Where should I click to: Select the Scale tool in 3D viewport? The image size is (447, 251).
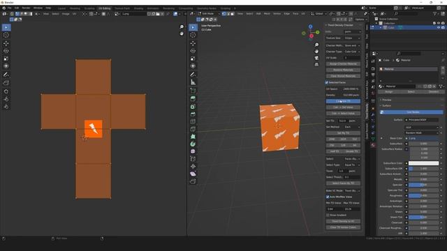point(193,59)
